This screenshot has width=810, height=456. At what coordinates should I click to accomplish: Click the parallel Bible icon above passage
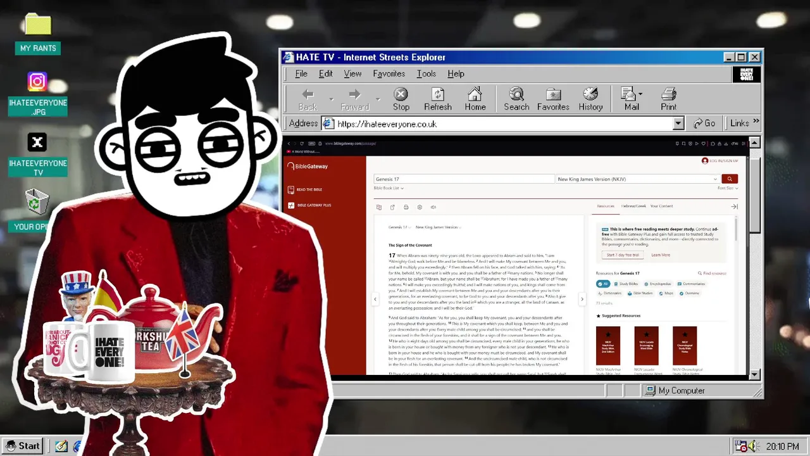378,207
